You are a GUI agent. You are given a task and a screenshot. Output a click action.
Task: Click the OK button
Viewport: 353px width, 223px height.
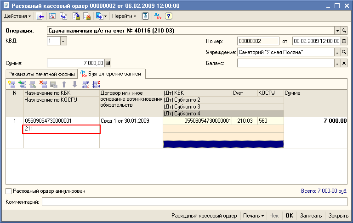coord(289,216)
